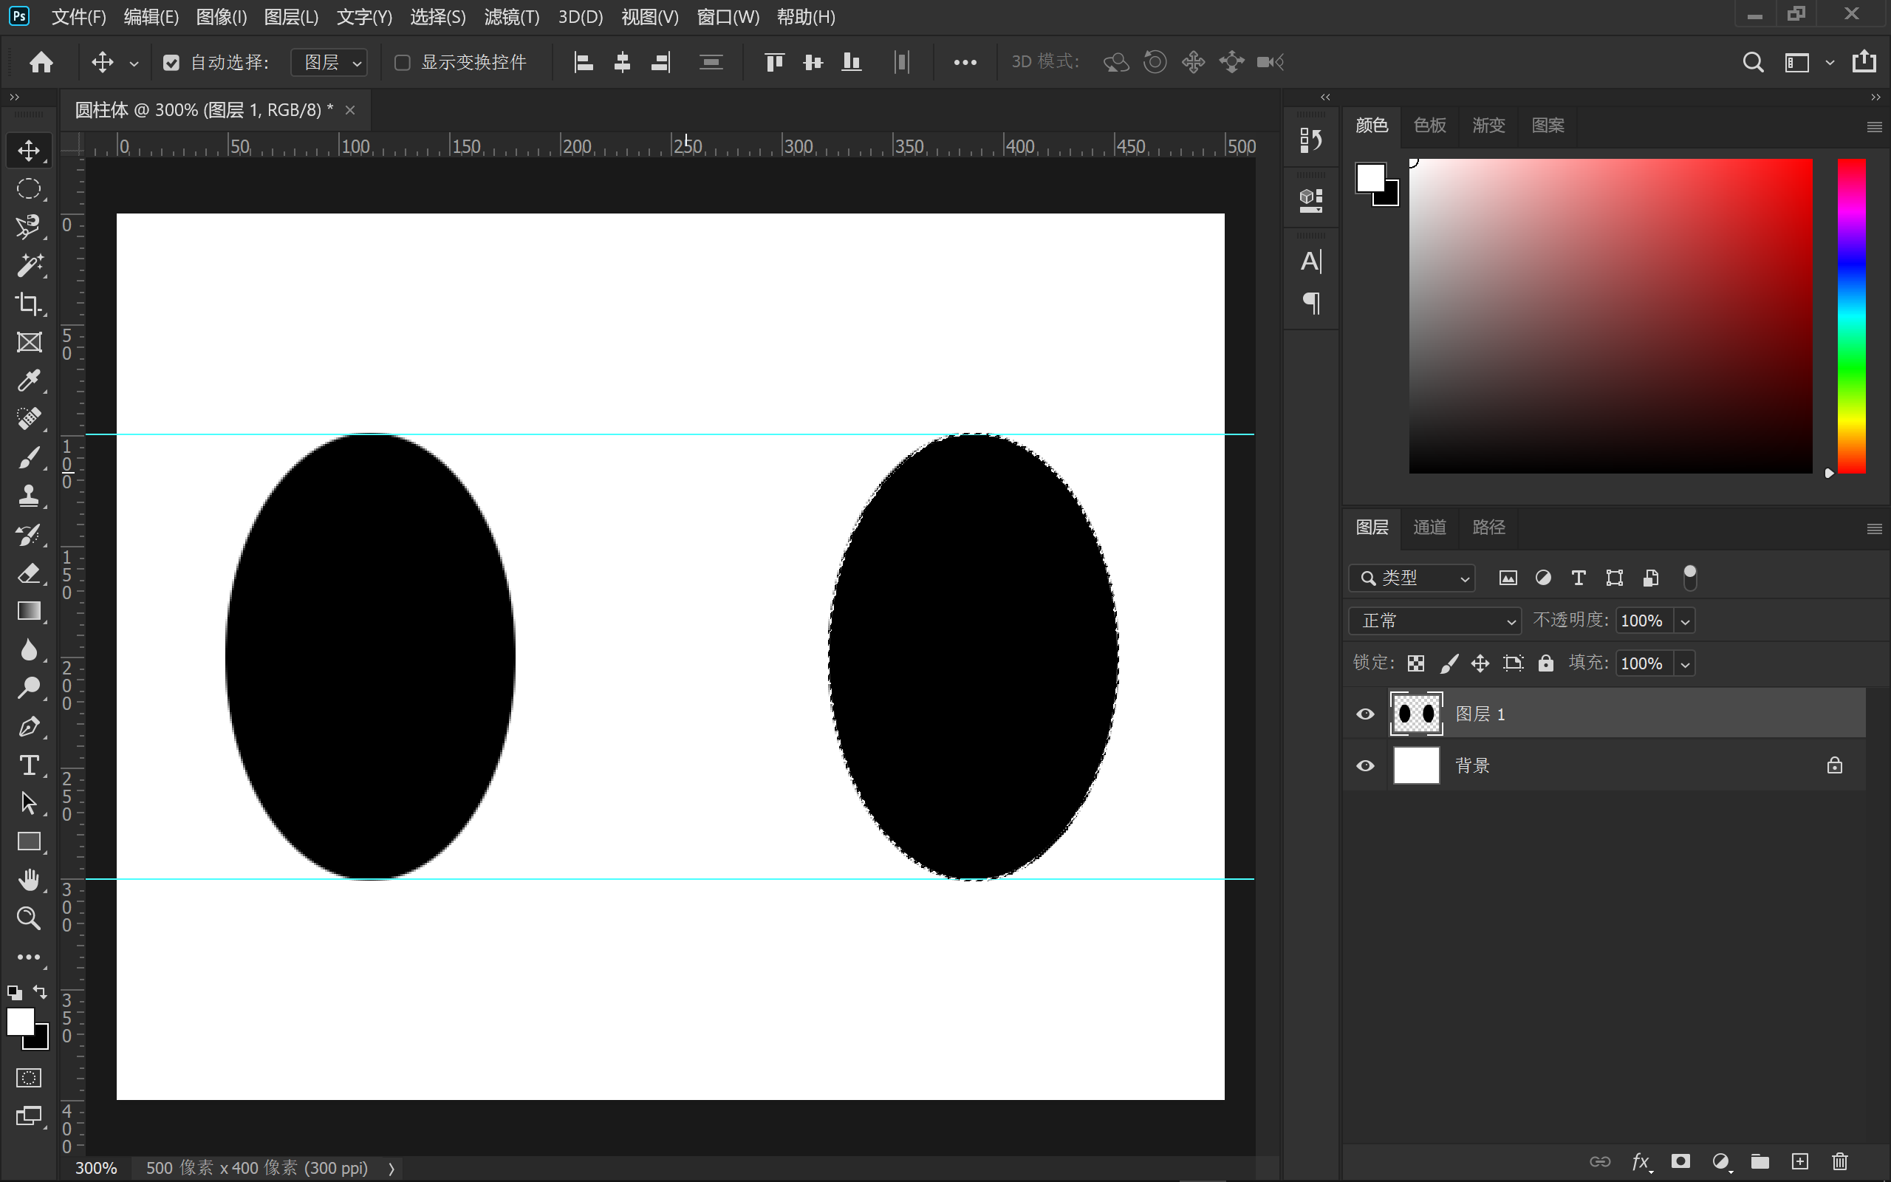Align horizontal centers

point(622,63)
